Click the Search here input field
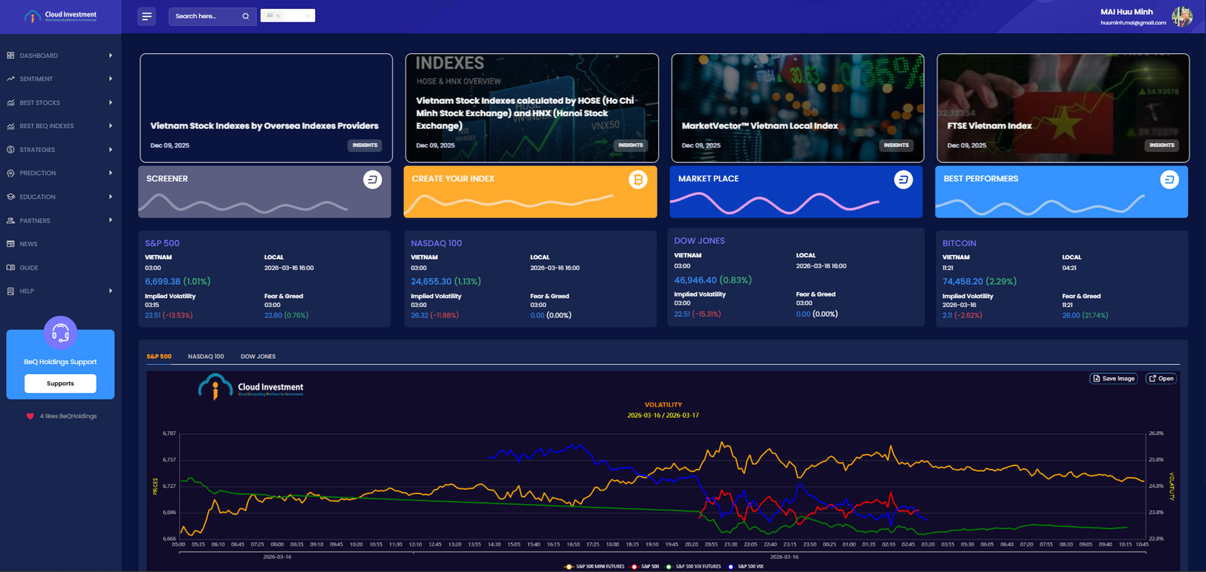 204,16
